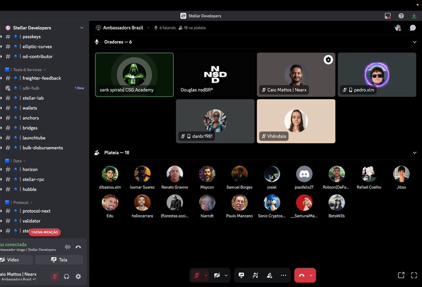The width and height of the screenshot is (422, 287).
Task: Toggle deafen headphones in user panel
Action: tap(66, 276)
